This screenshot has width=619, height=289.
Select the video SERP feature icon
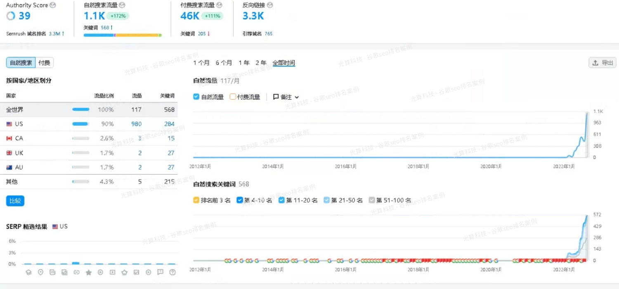(x=100, y=272)
